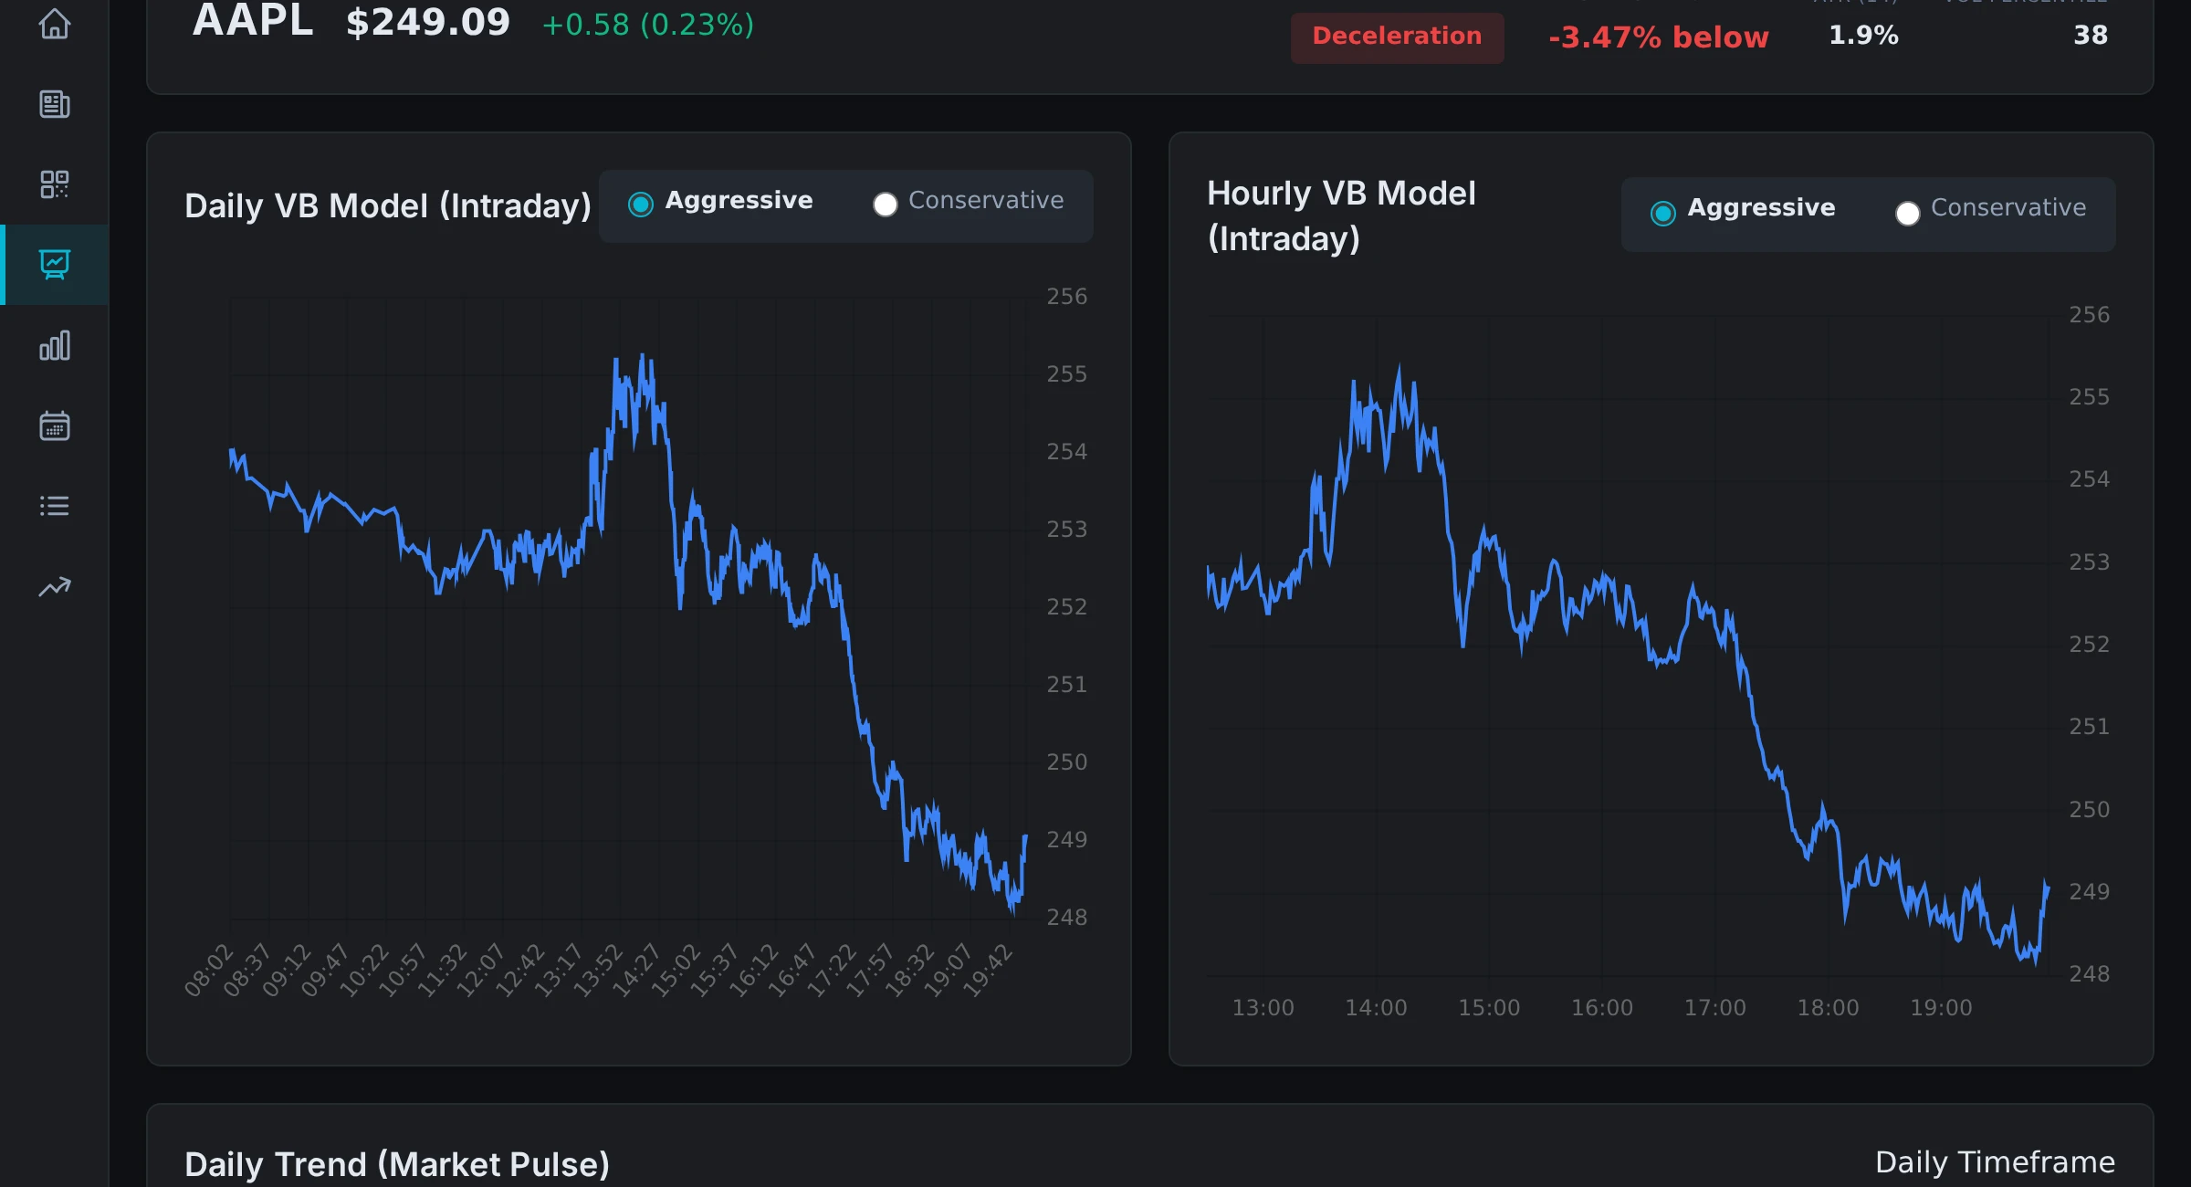The height and width of the screenshot is (1187, 2191).
Task: Open the trending arrow icon in sidebar
Action: 55,586
